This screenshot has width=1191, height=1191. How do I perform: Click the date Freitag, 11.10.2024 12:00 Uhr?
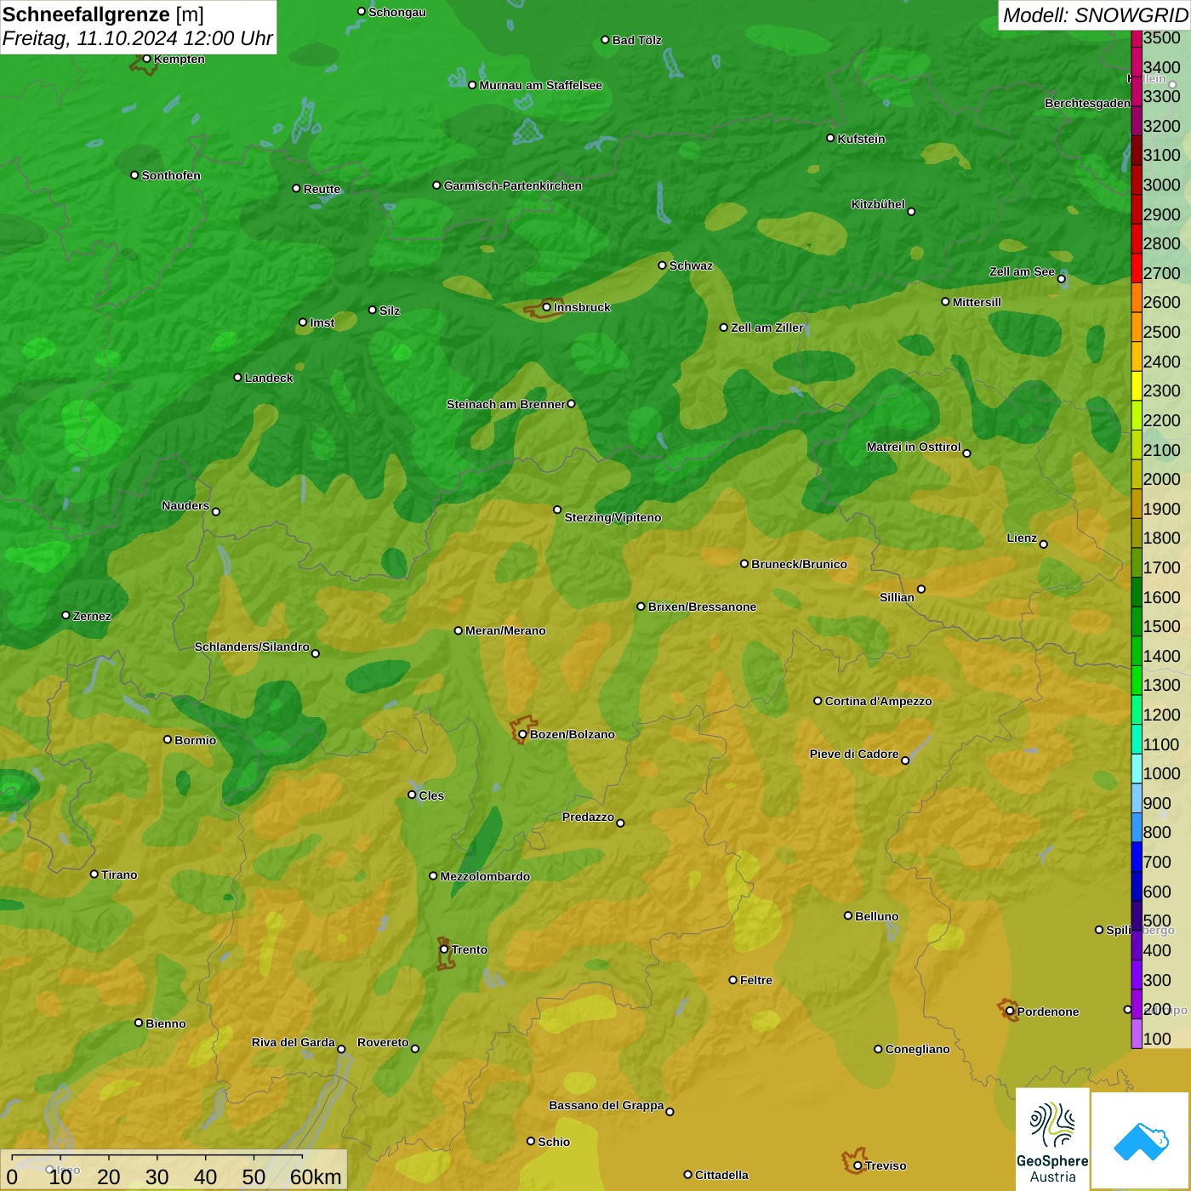point(137,38)
